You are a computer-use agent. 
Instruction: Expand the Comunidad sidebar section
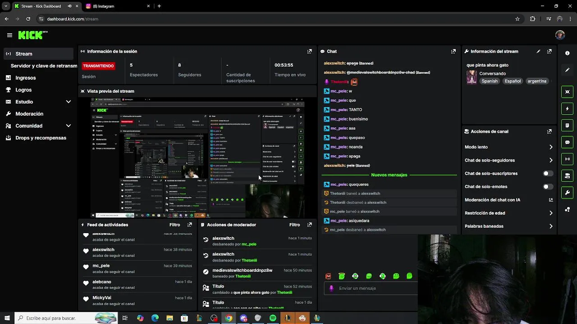[x=69, y=126]
